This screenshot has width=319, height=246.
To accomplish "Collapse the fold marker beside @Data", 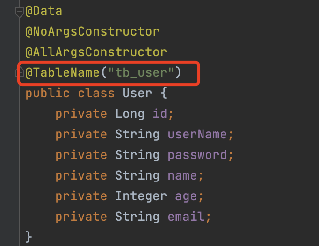I will pyautogui.click(x=19, y=12).
